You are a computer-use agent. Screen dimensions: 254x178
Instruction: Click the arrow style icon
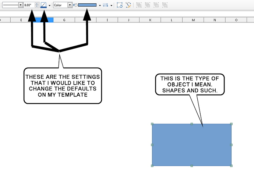pyautogui.click(x=105, y=5)
